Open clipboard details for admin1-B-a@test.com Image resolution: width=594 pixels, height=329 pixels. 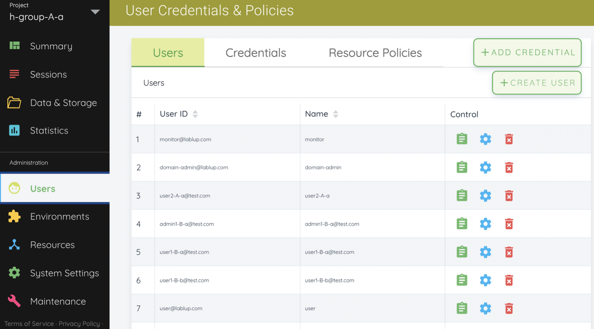(462, 224)
